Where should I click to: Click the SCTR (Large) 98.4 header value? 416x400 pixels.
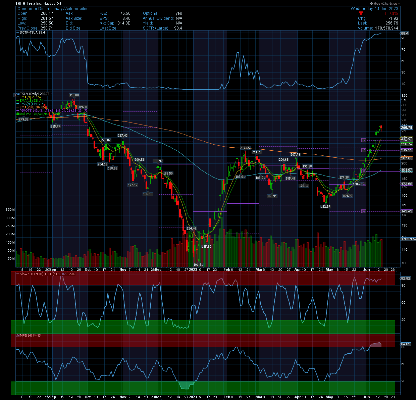tap(178, 28)
